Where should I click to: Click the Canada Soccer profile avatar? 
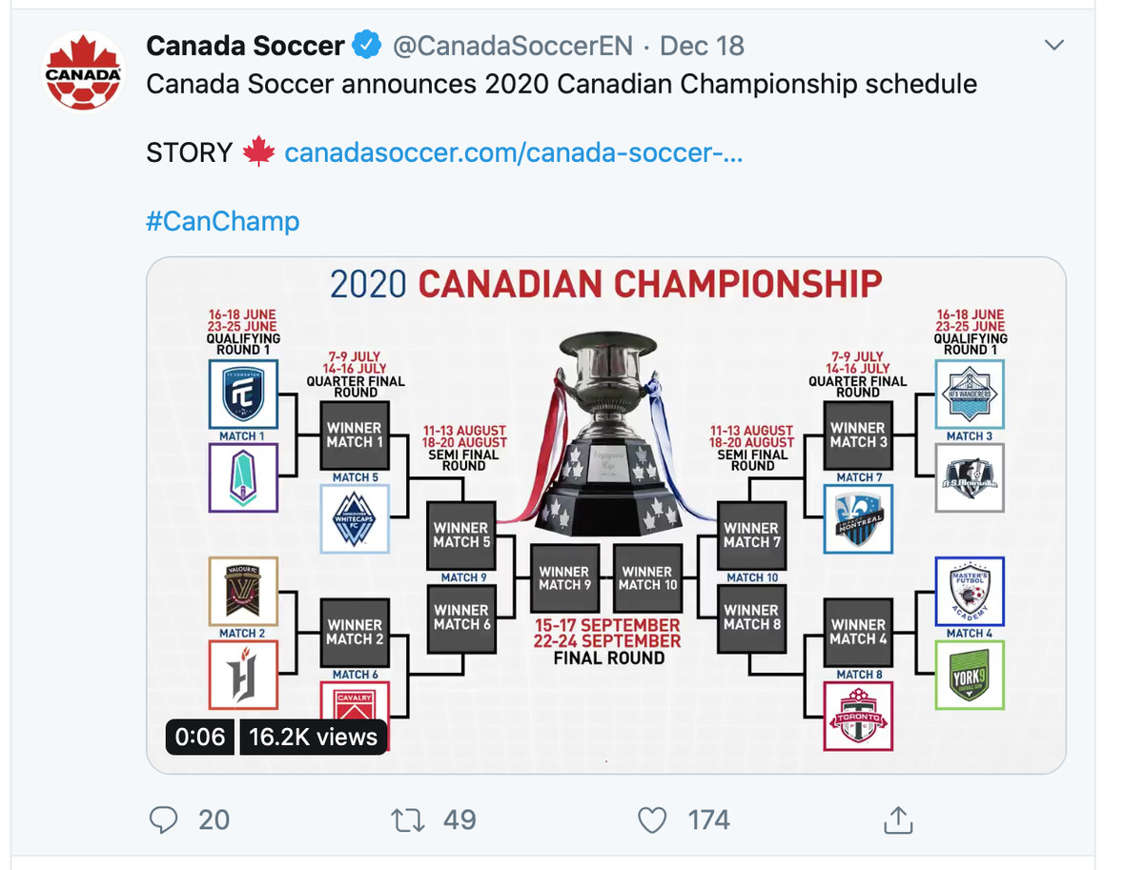coord(84,71)
